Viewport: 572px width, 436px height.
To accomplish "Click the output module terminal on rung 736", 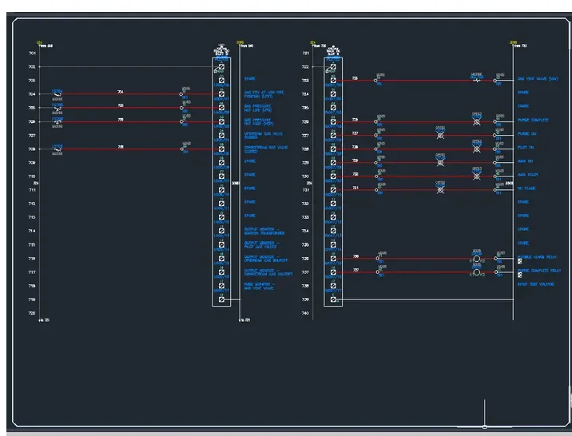I will click(x=333, y=259).
